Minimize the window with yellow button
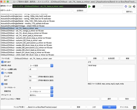The height and width of the screenshot is (110, 137). pos(5,2)
